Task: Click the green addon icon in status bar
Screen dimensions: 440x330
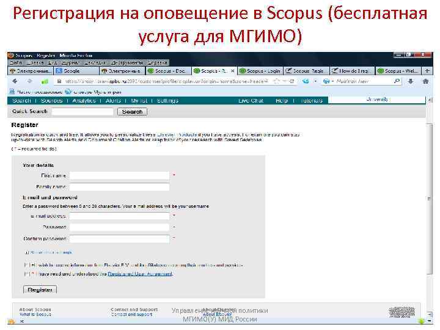Action: [x=421, y=321]
